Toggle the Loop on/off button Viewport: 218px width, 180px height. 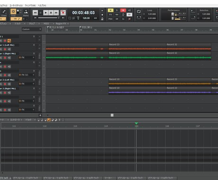139,11
